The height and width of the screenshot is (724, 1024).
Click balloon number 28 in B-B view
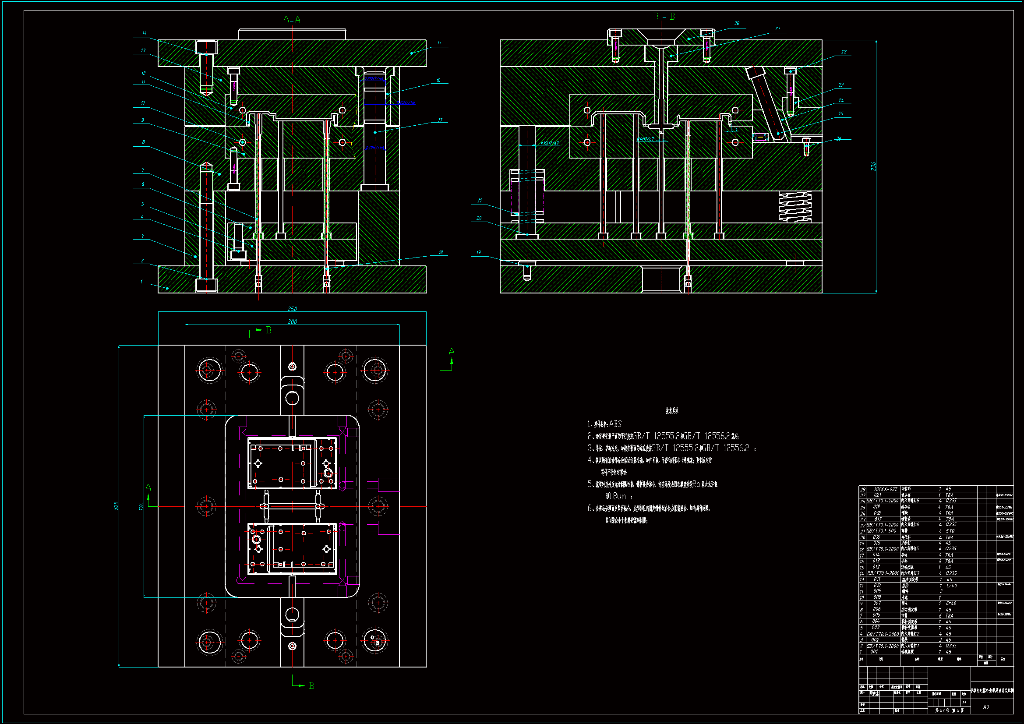click(x=737, y=23)
